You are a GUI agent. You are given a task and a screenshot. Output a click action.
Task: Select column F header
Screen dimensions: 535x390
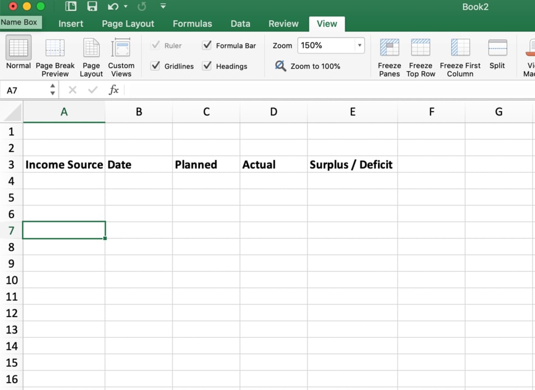click(431, 112)
